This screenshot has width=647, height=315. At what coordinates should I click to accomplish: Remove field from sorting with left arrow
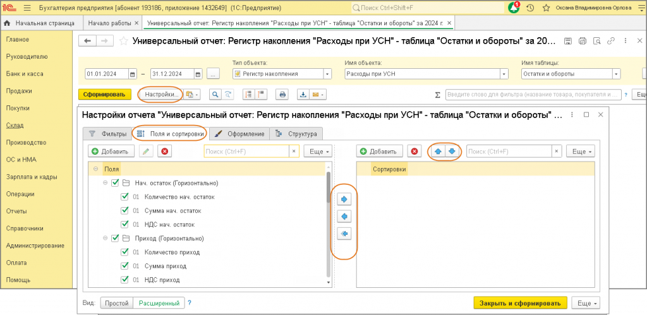344,216
